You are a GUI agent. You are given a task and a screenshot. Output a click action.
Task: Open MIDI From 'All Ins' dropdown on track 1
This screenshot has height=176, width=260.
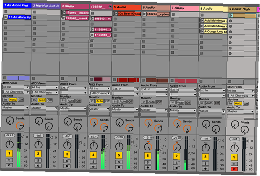(16, 87)
